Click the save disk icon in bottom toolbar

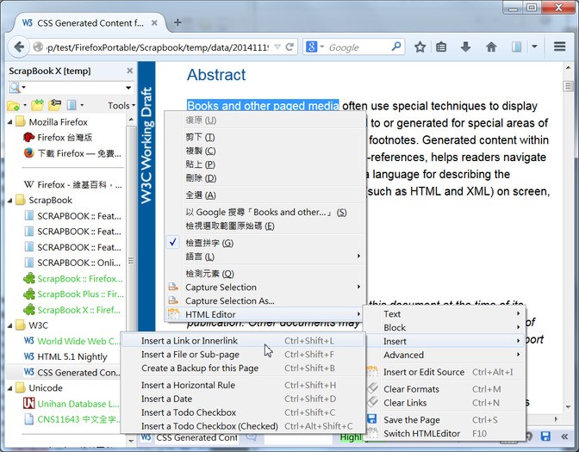pyautogui.click(x=545, y=438)
